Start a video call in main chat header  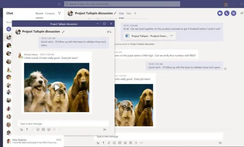point(220,13)
